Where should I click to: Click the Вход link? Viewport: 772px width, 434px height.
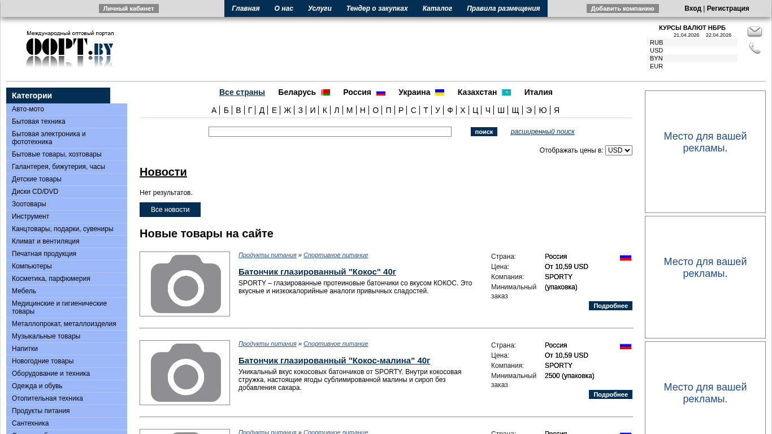pos(693,8)
